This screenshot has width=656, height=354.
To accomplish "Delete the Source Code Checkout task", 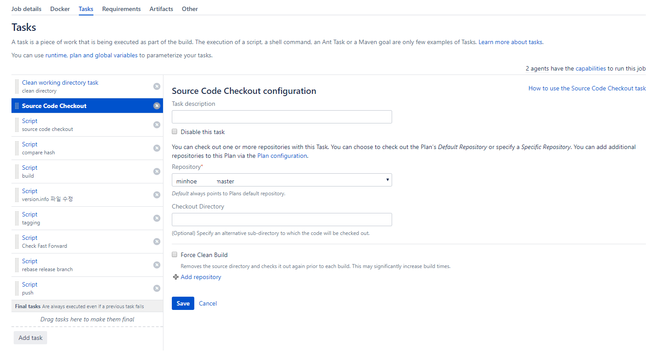I will (156, 106).
